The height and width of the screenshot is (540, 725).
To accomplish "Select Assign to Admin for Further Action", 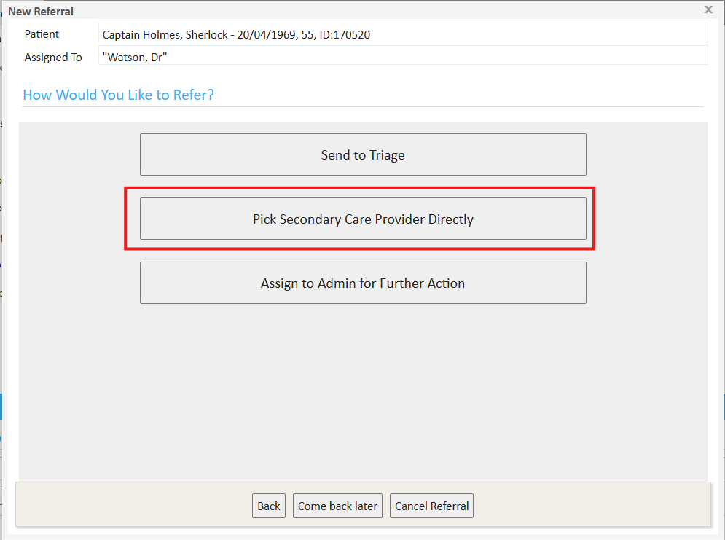I will click(363, 283).
